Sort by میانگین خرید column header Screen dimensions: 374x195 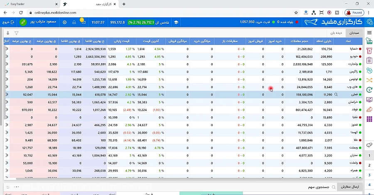[x=202, y=41]
